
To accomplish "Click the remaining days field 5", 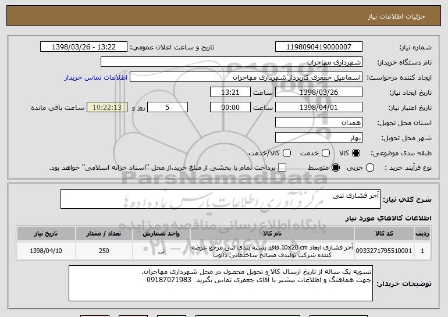I will coord(168,108).
